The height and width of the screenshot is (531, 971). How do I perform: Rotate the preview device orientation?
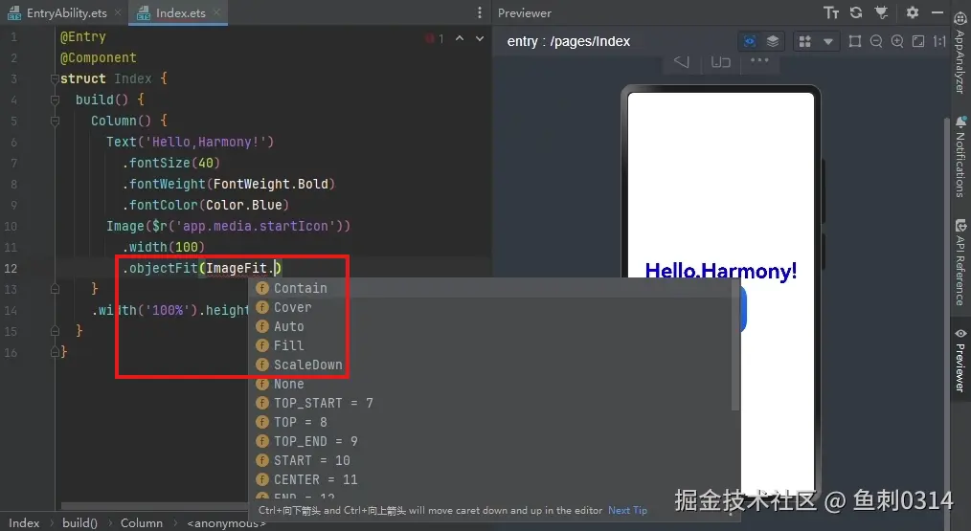[721, 61]
